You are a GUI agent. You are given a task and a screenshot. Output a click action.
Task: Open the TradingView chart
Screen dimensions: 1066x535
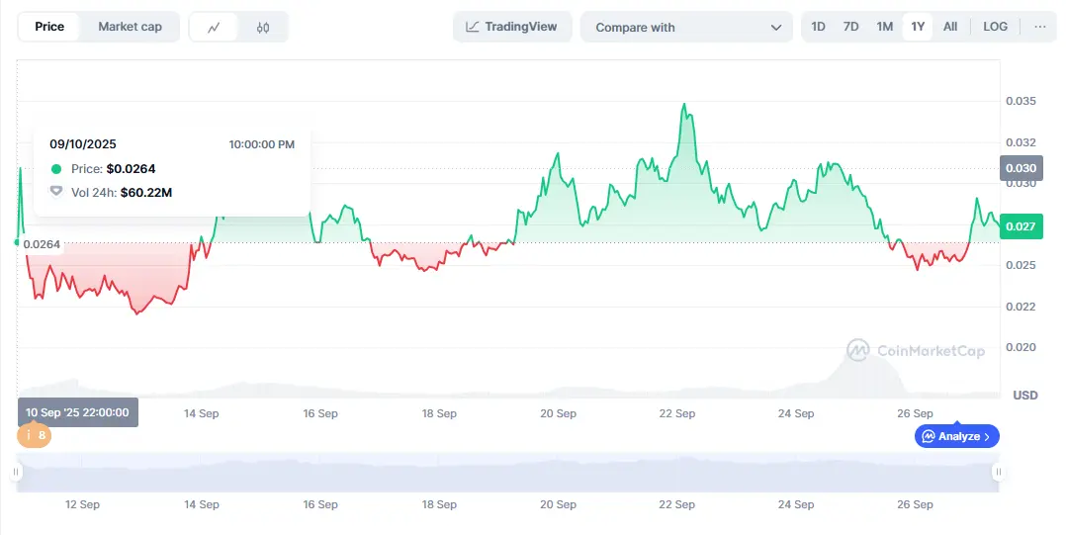511,27
